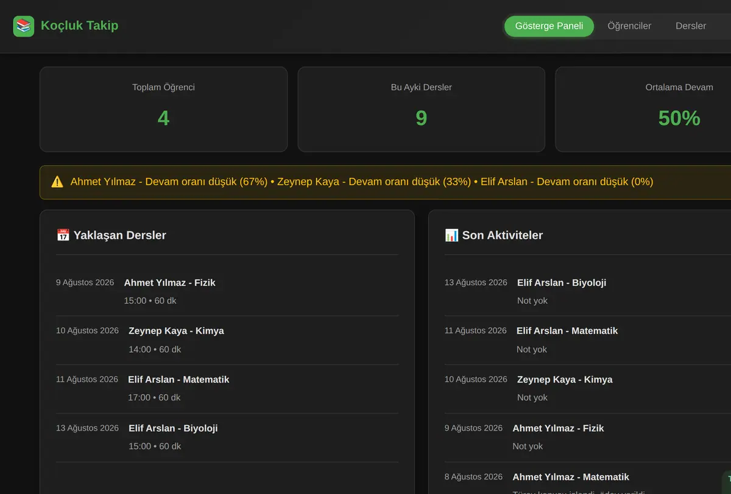The image size is (731, 494).
Task: Click the "14:00 • 60 dk" lesson time
Action: point(155,350)
